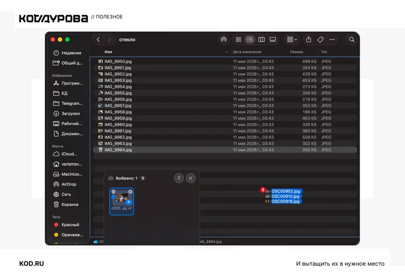405x277 pixels.
Task: Sort by Имя column header
Action: click(x=108, y=52)
